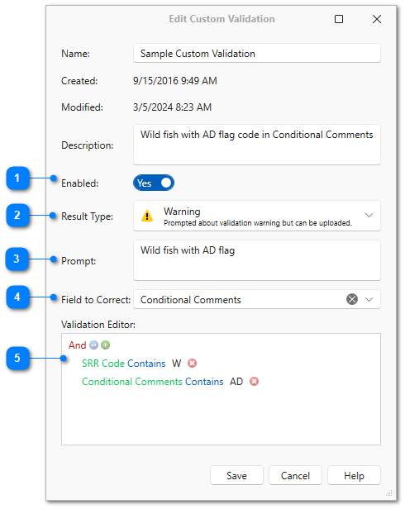Maximize the Edit Custom Validation window
This screenshot has height=509, width=405.
tap(339, 19)
